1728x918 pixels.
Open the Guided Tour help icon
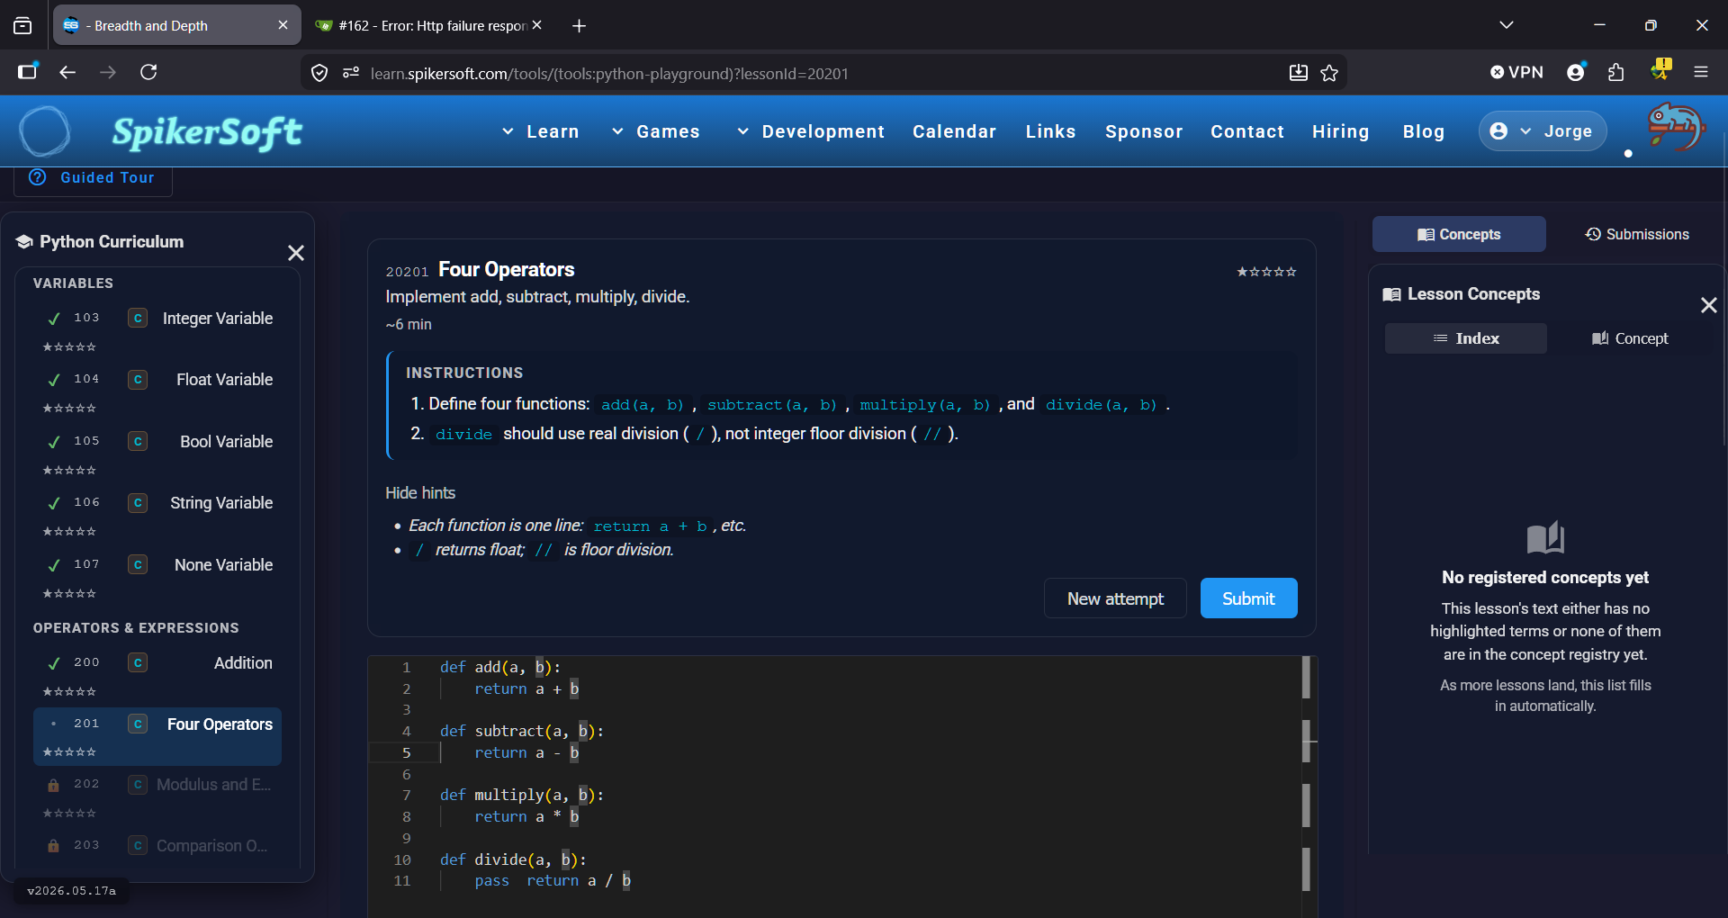[38, 177]
